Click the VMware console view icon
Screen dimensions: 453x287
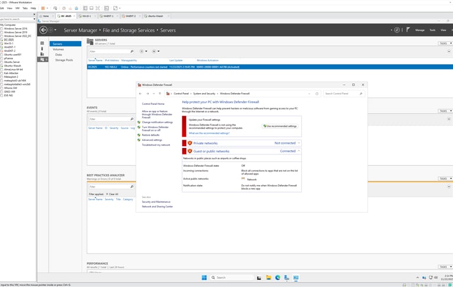[x=106, y=8]
